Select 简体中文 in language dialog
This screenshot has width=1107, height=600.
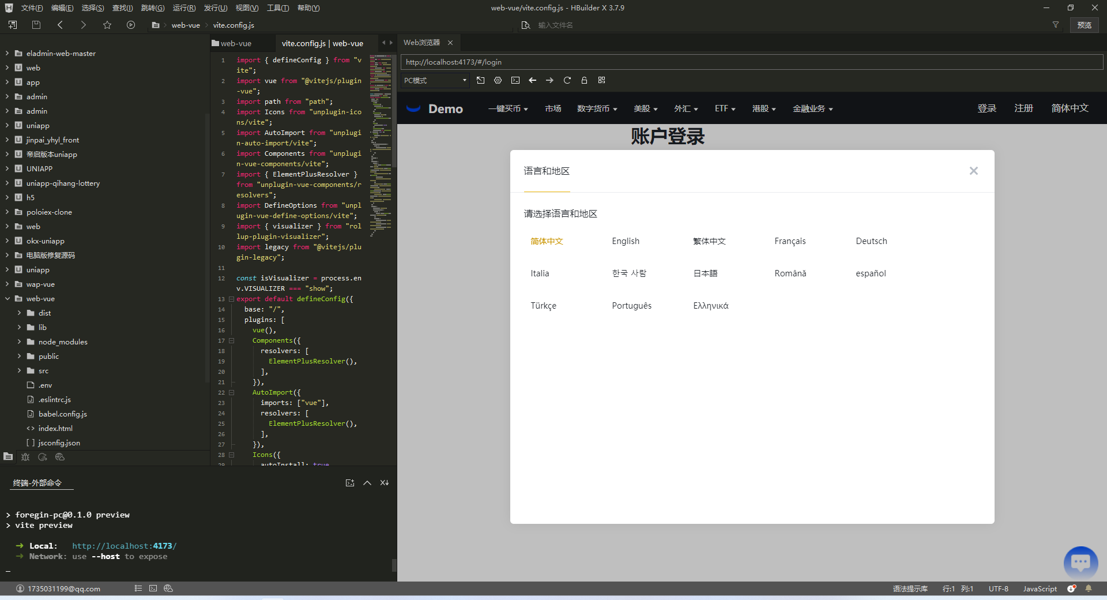[547, 241]
